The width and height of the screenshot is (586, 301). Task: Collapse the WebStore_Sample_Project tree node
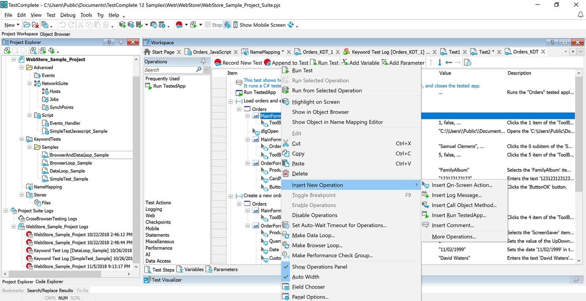[14, 59]
